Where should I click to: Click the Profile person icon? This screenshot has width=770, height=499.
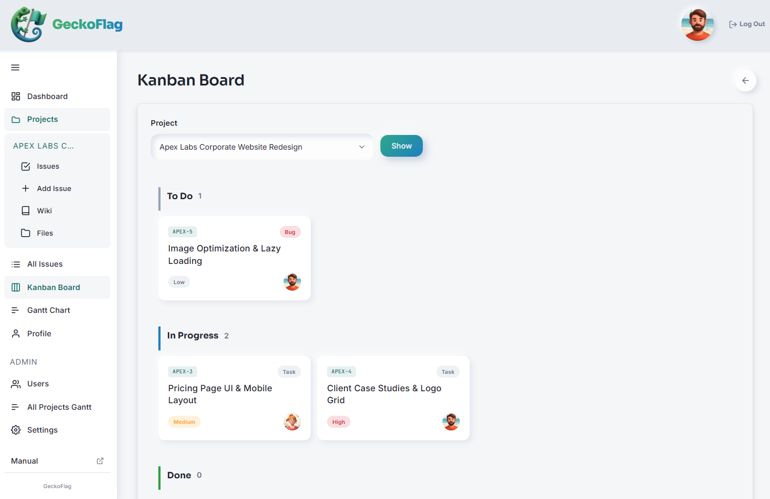point(16,334)
